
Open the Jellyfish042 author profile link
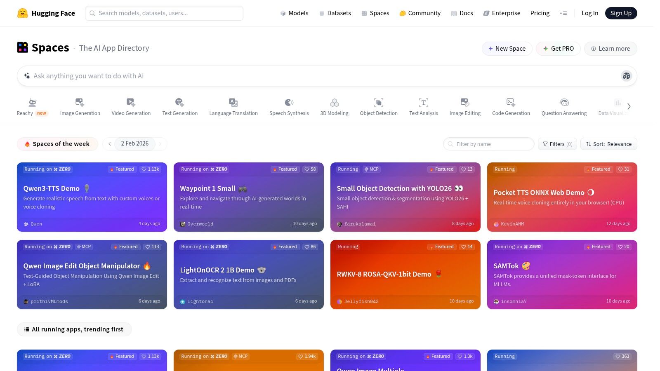point(358,301)
